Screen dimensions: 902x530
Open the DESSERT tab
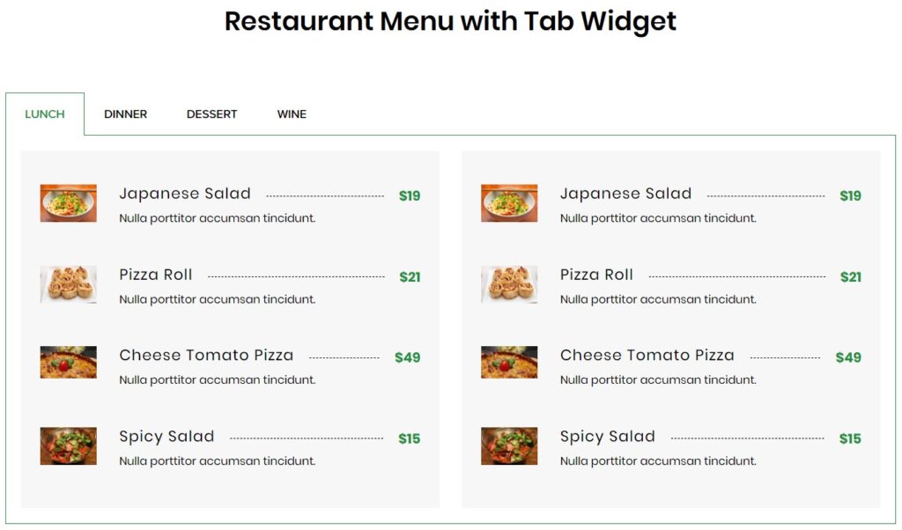click(x=211, y=114)
